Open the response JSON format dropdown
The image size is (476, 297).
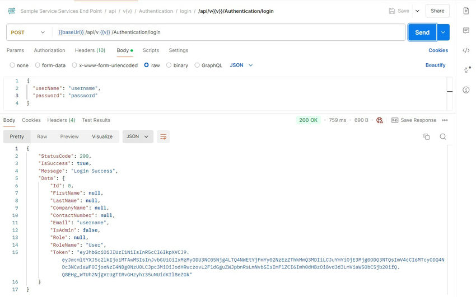[x=138, y=136]
